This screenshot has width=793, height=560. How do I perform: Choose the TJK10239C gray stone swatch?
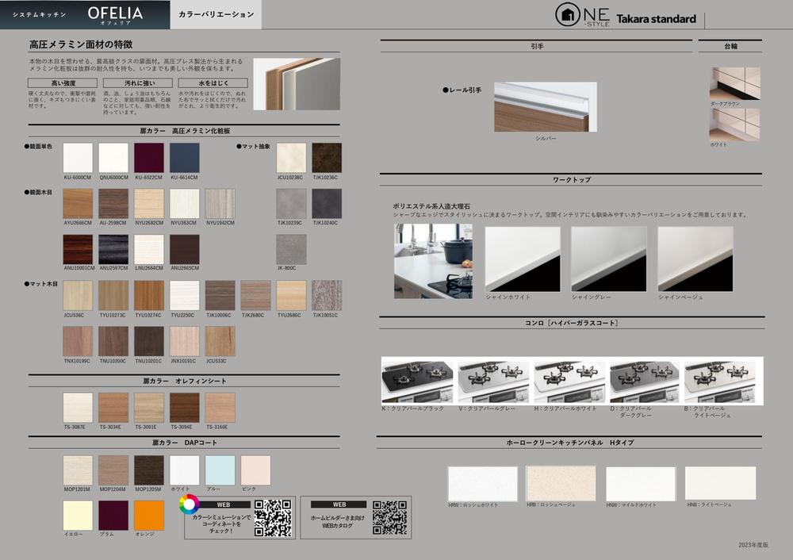pos(291,204)
